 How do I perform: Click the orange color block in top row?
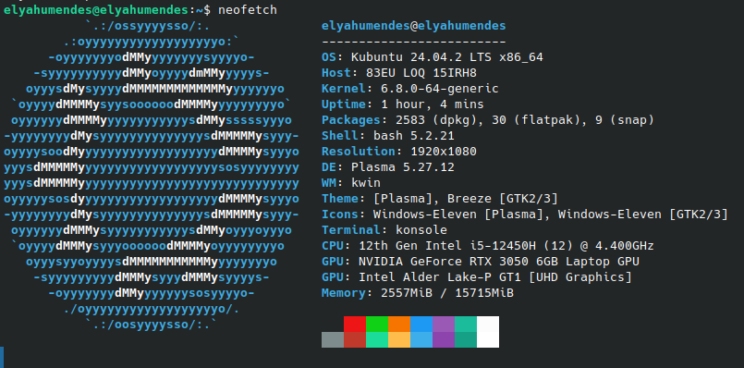399,324
